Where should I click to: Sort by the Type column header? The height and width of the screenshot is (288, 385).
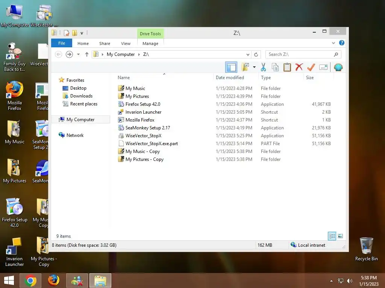coord(266,78)
